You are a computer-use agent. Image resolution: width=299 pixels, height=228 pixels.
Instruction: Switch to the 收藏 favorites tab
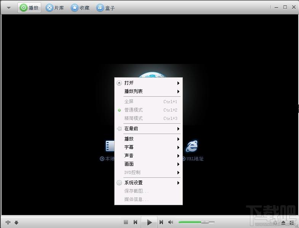click(80, 8)
